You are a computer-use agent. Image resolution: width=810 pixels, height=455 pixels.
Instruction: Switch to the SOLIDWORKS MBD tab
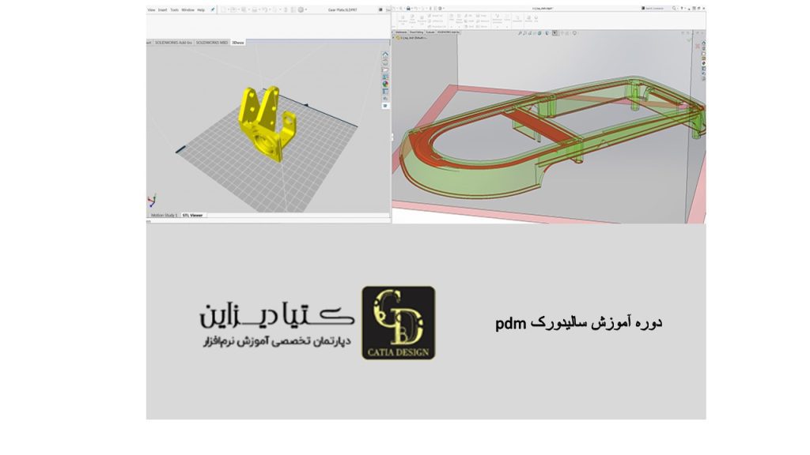[212, 42]
